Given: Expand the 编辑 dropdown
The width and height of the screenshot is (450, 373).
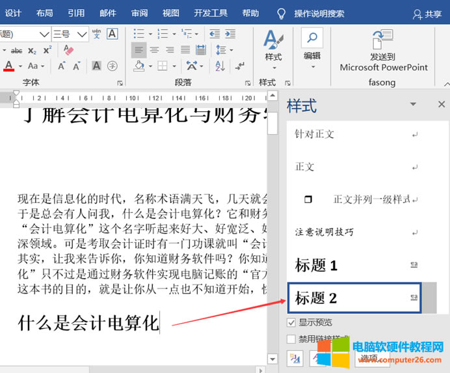Looking at the screenshot, I should [x=312, y=56].
